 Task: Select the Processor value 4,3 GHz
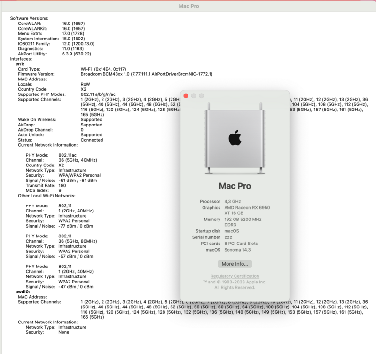click(232, 201)
